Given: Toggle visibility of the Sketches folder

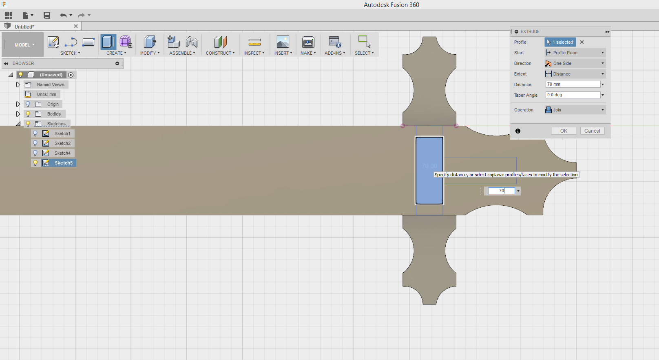Looking at the screenshot, I should 28,124.
